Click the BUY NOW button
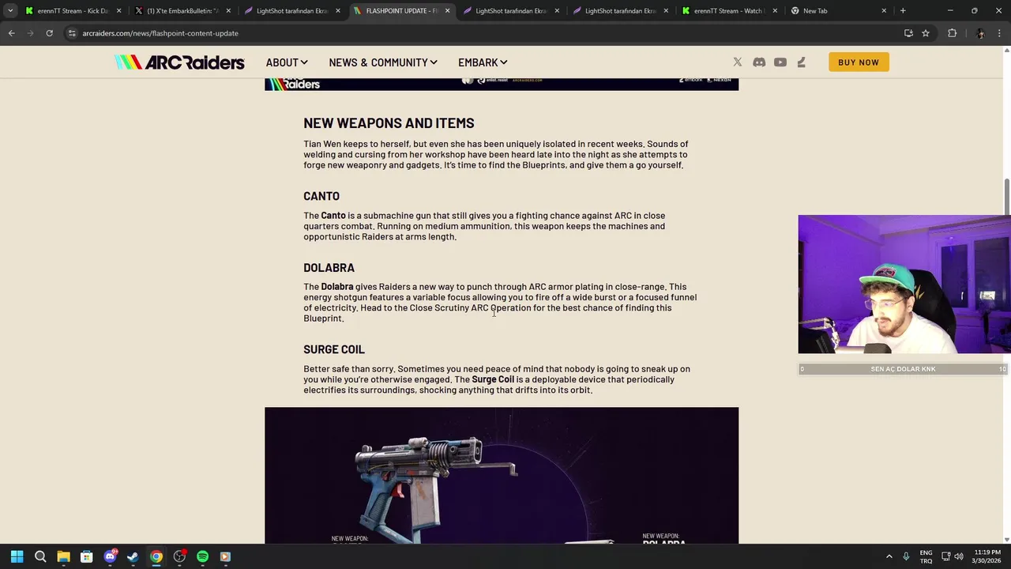This screenshot has height=569, width=1011. 859,62
